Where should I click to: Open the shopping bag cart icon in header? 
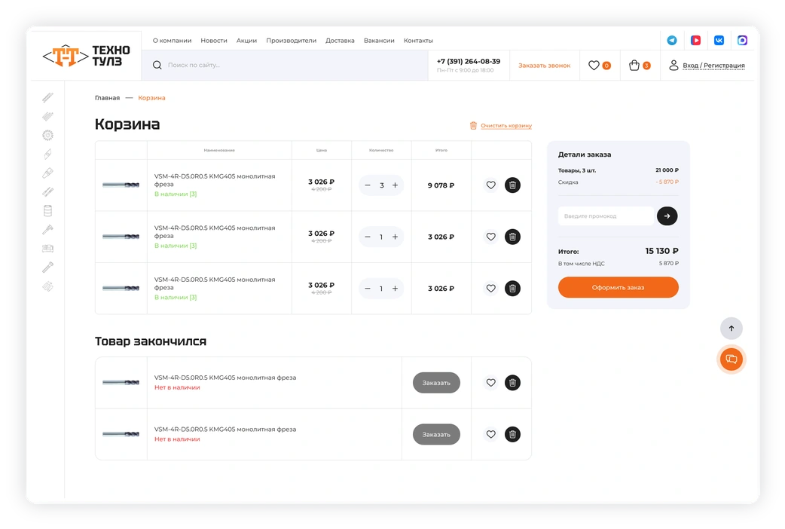634,65
